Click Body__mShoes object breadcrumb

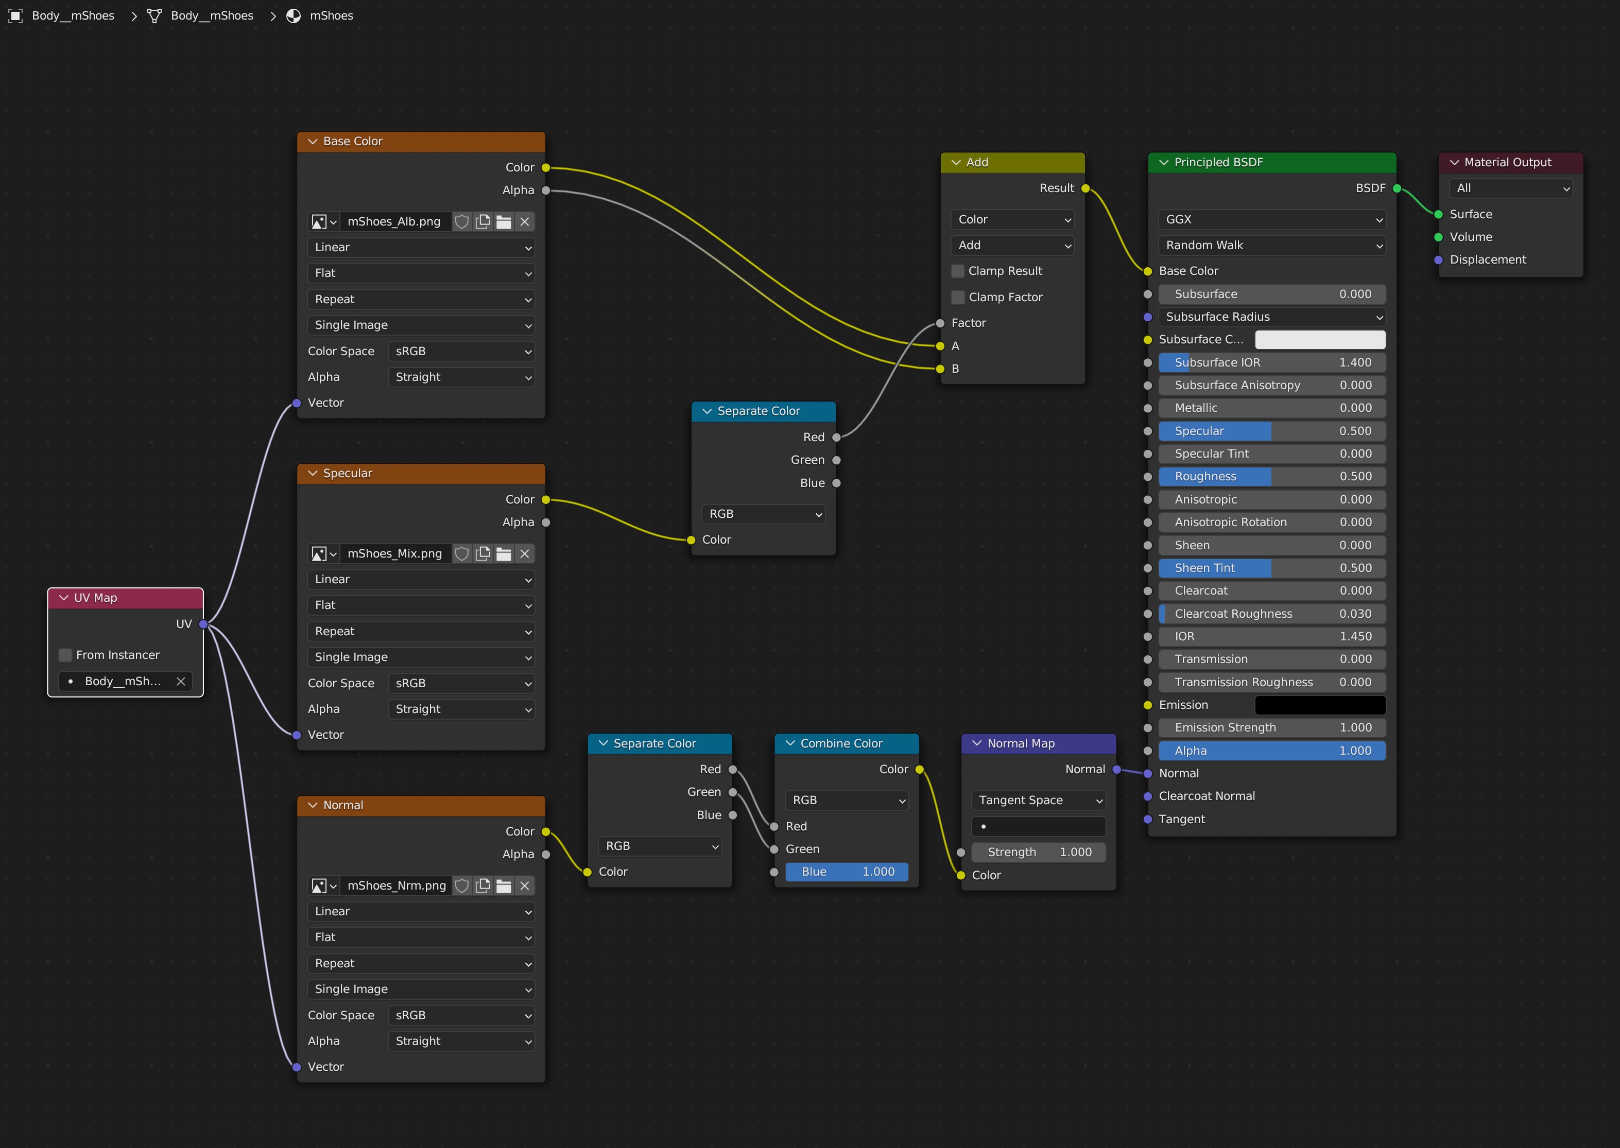point(73,15)
